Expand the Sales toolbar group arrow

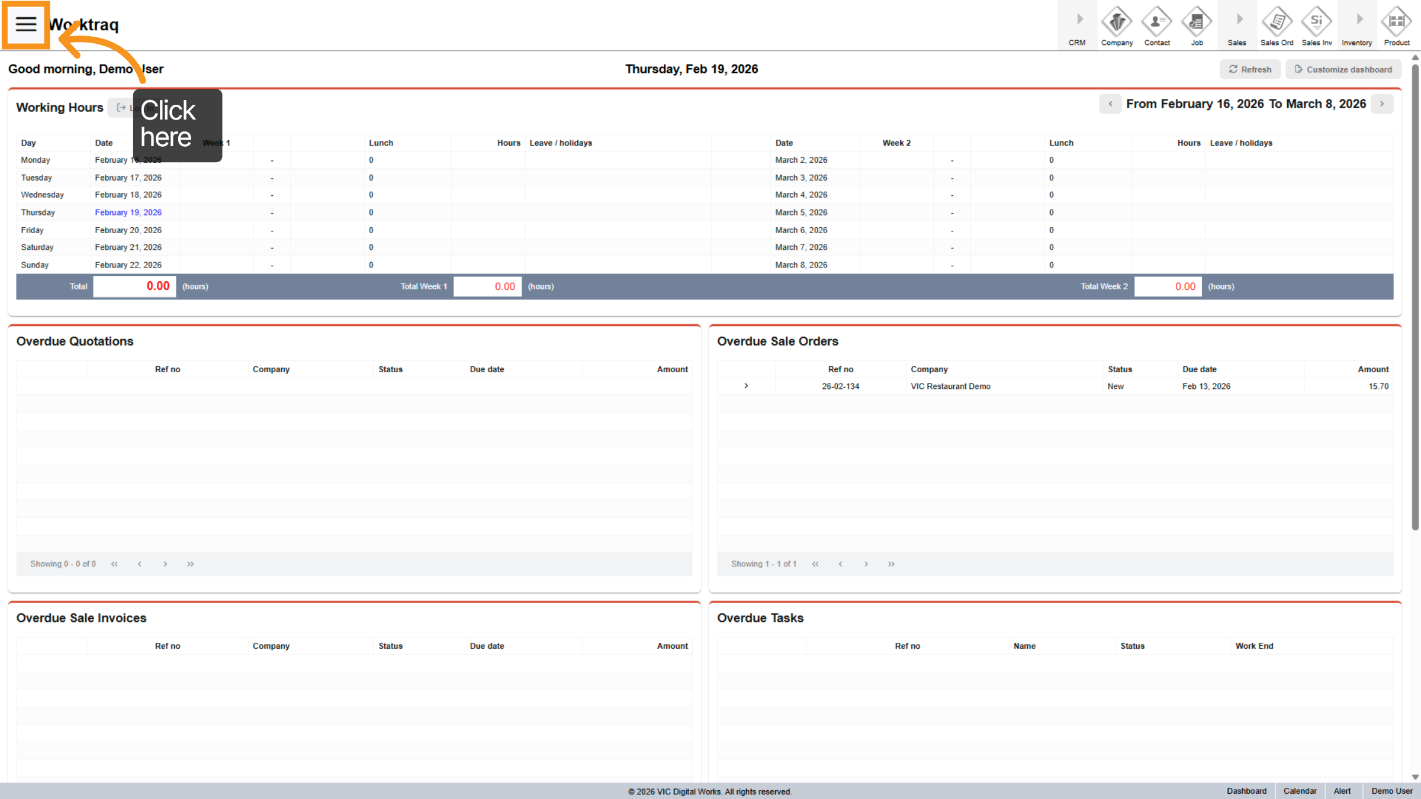point(1239,20)
